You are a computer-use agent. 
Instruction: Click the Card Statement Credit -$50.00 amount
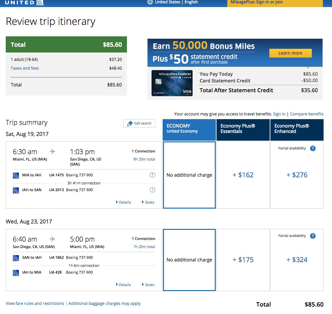tap(309, 80)
